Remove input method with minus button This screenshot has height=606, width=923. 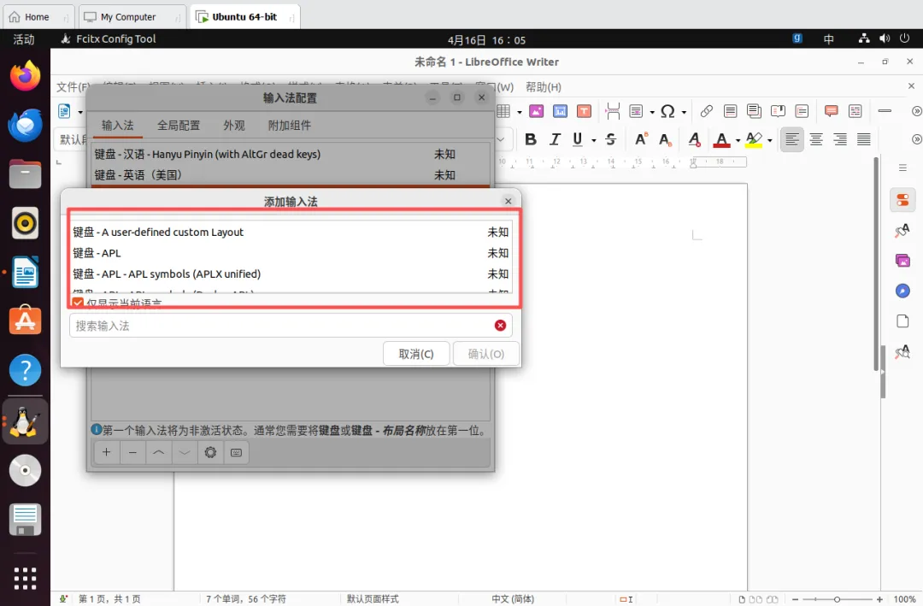pyautogui.click(x=132, y=452)
